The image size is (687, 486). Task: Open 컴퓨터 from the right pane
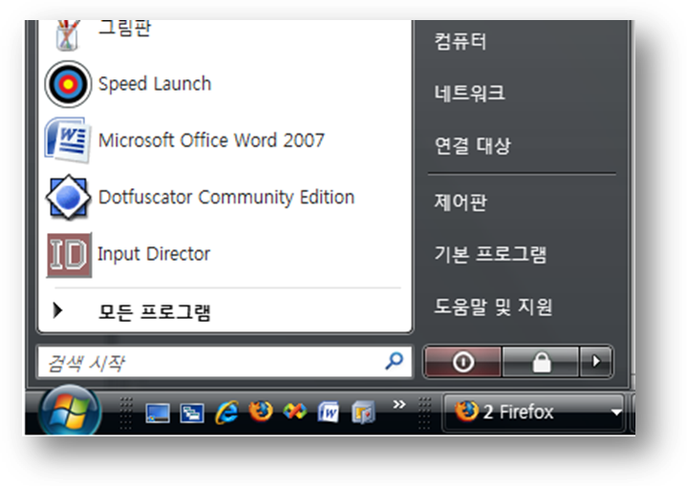[461, 41]
